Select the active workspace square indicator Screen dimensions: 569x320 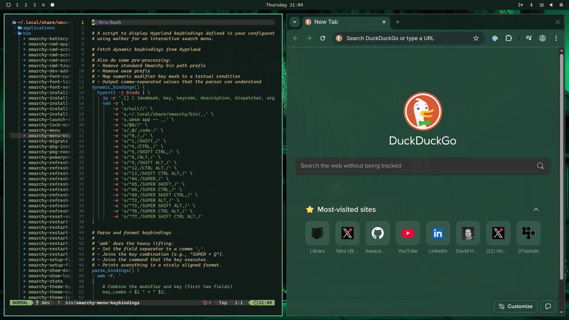pos(52,5)
